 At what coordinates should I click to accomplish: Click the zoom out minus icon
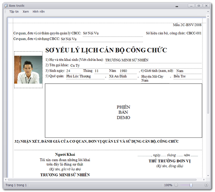(176, 185)
